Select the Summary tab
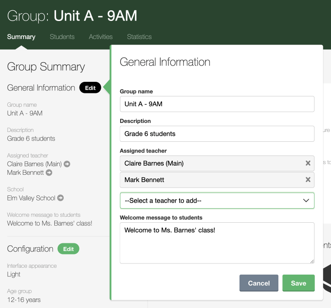Screen dimensions: 331x308 tap(21, 37)
